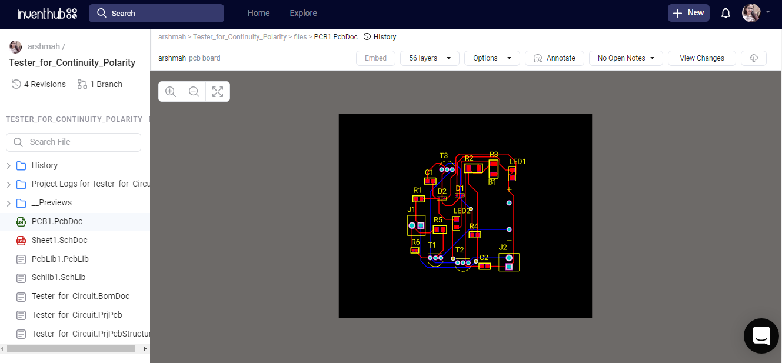Click the PrjPcb document icon
782x363 pixels.
pos(21,315)
